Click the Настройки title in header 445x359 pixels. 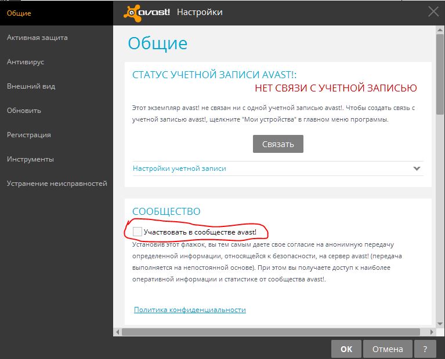point(200,12)
